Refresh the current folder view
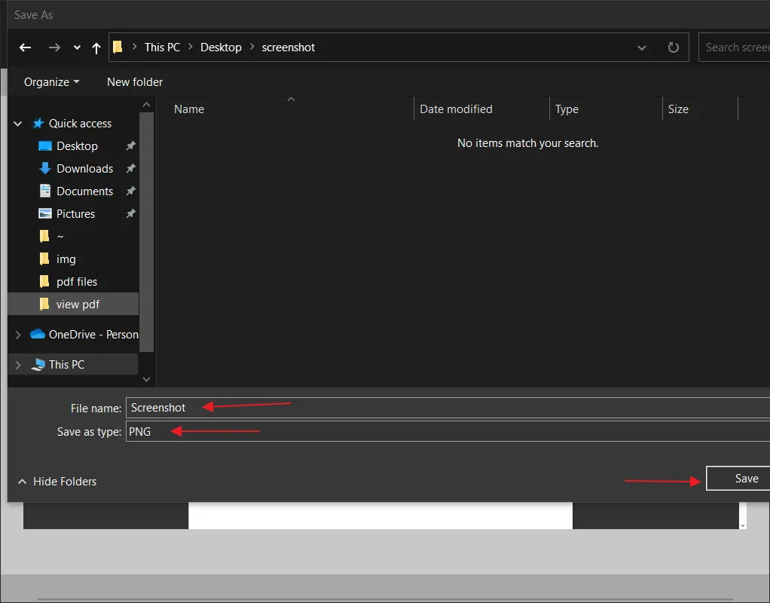This screenshot has height=603, width=770. [673, 47]
